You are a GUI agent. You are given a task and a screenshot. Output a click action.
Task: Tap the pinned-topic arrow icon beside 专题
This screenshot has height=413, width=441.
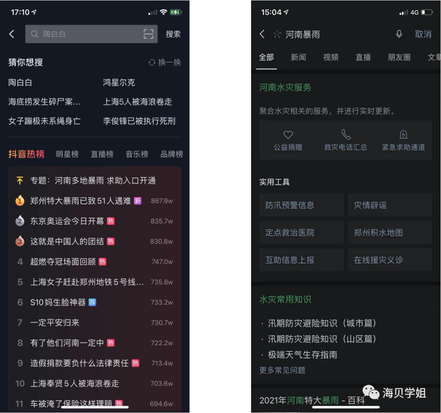[20, 181]
